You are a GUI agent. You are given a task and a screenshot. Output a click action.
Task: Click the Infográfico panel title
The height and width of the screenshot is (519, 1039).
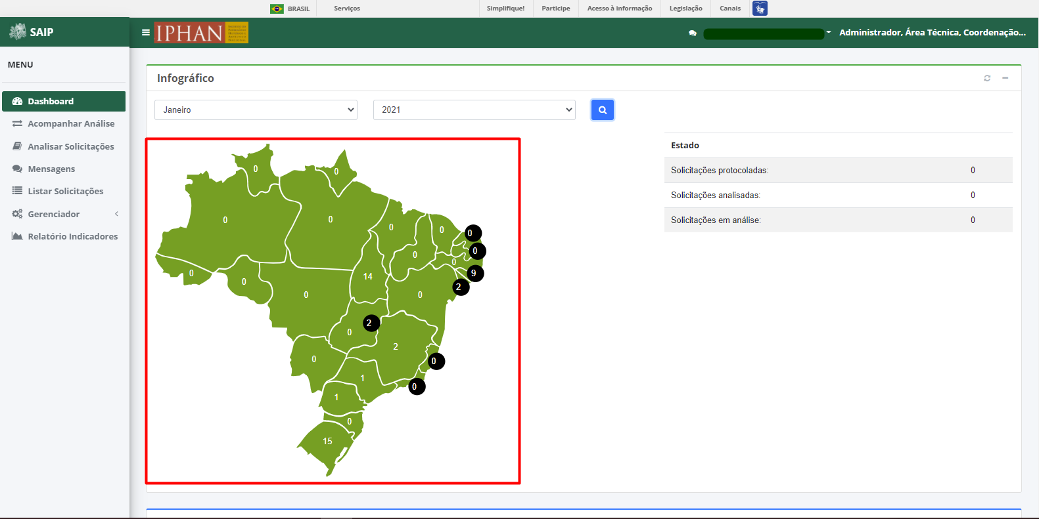point(185,78)
